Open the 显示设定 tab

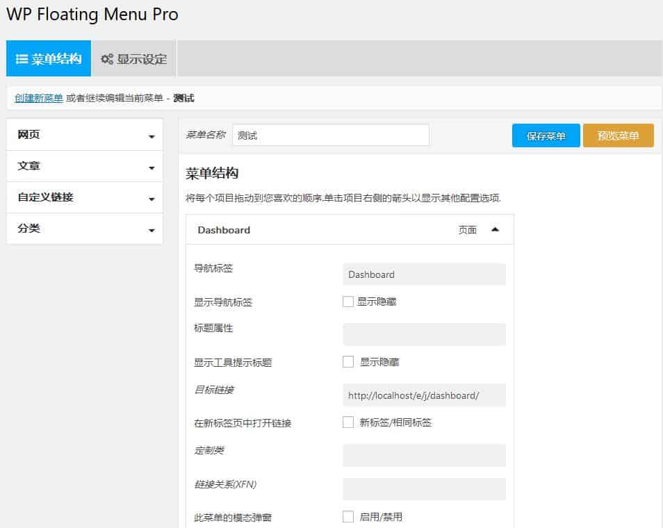tap(133, 58)
